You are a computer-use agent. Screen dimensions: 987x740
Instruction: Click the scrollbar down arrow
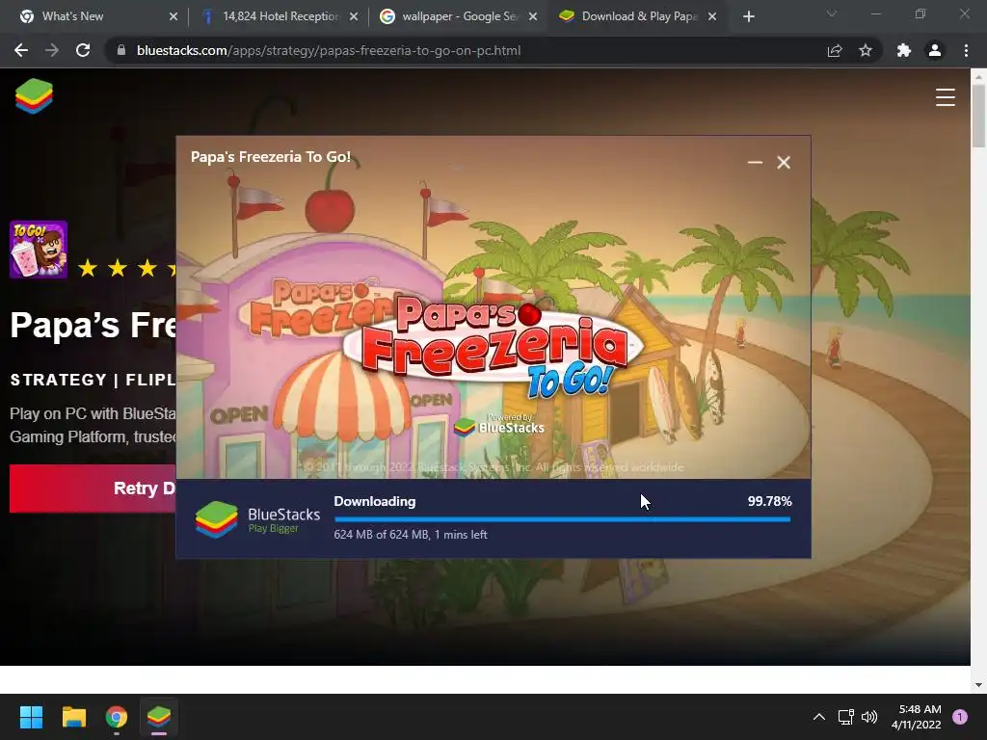pos(978,685)
